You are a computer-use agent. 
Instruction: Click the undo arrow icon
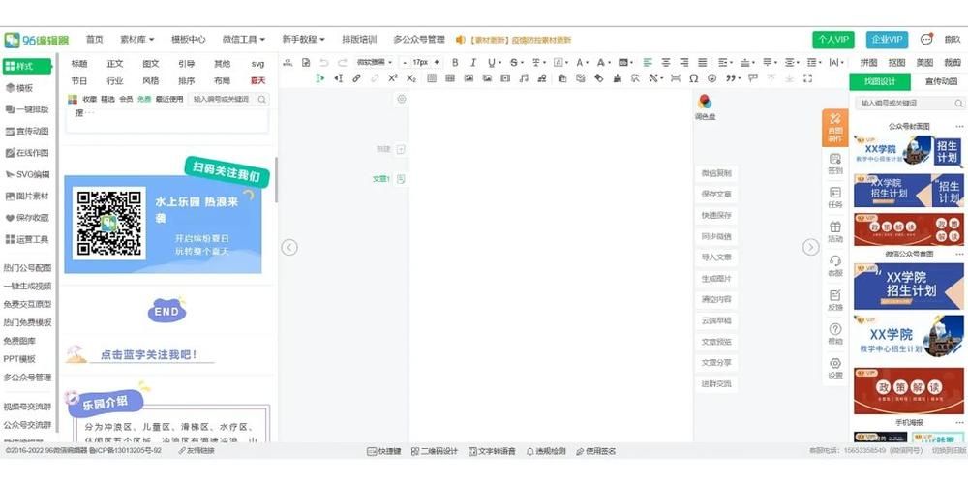(323, 62)
